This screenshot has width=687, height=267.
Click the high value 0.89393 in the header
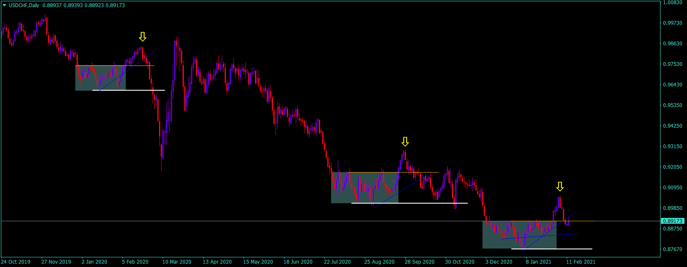click(73, 5)
